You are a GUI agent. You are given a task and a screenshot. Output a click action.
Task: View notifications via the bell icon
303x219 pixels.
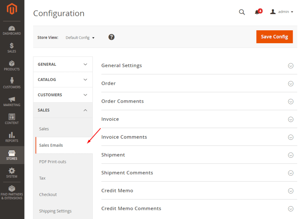coord(257,12)
